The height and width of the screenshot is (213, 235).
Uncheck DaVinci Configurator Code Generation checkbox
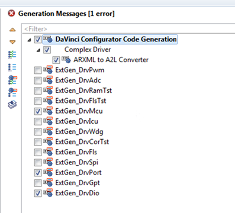pyautogui.click(x=38, y=40)
